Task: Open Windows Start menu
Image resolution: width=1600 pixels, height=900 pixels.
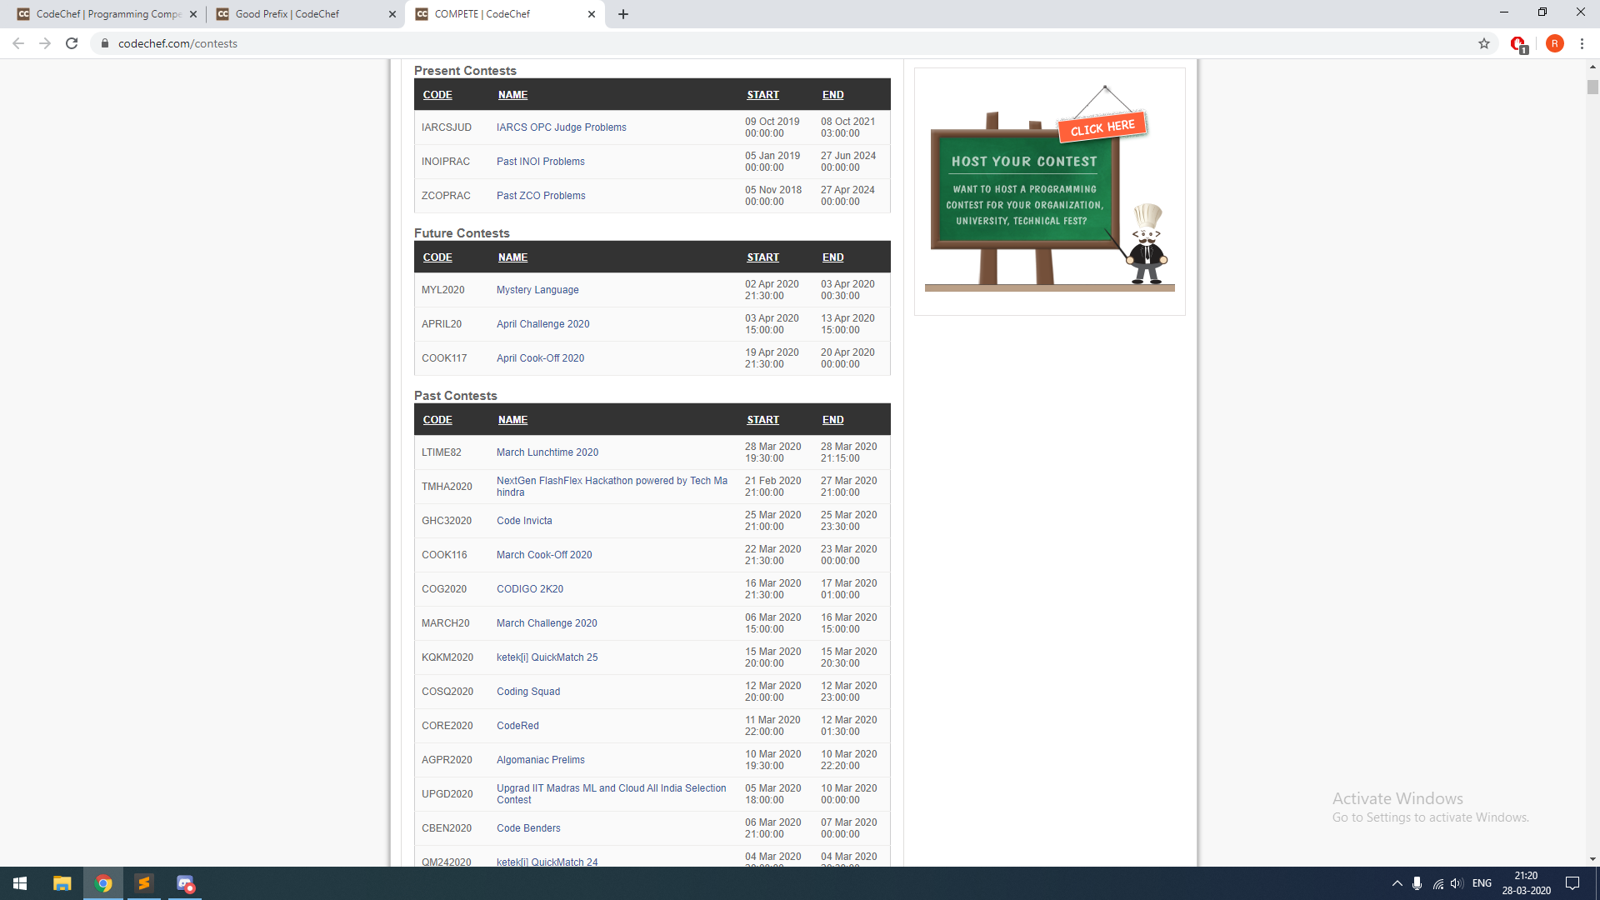Action: click(x=20, y=883)
